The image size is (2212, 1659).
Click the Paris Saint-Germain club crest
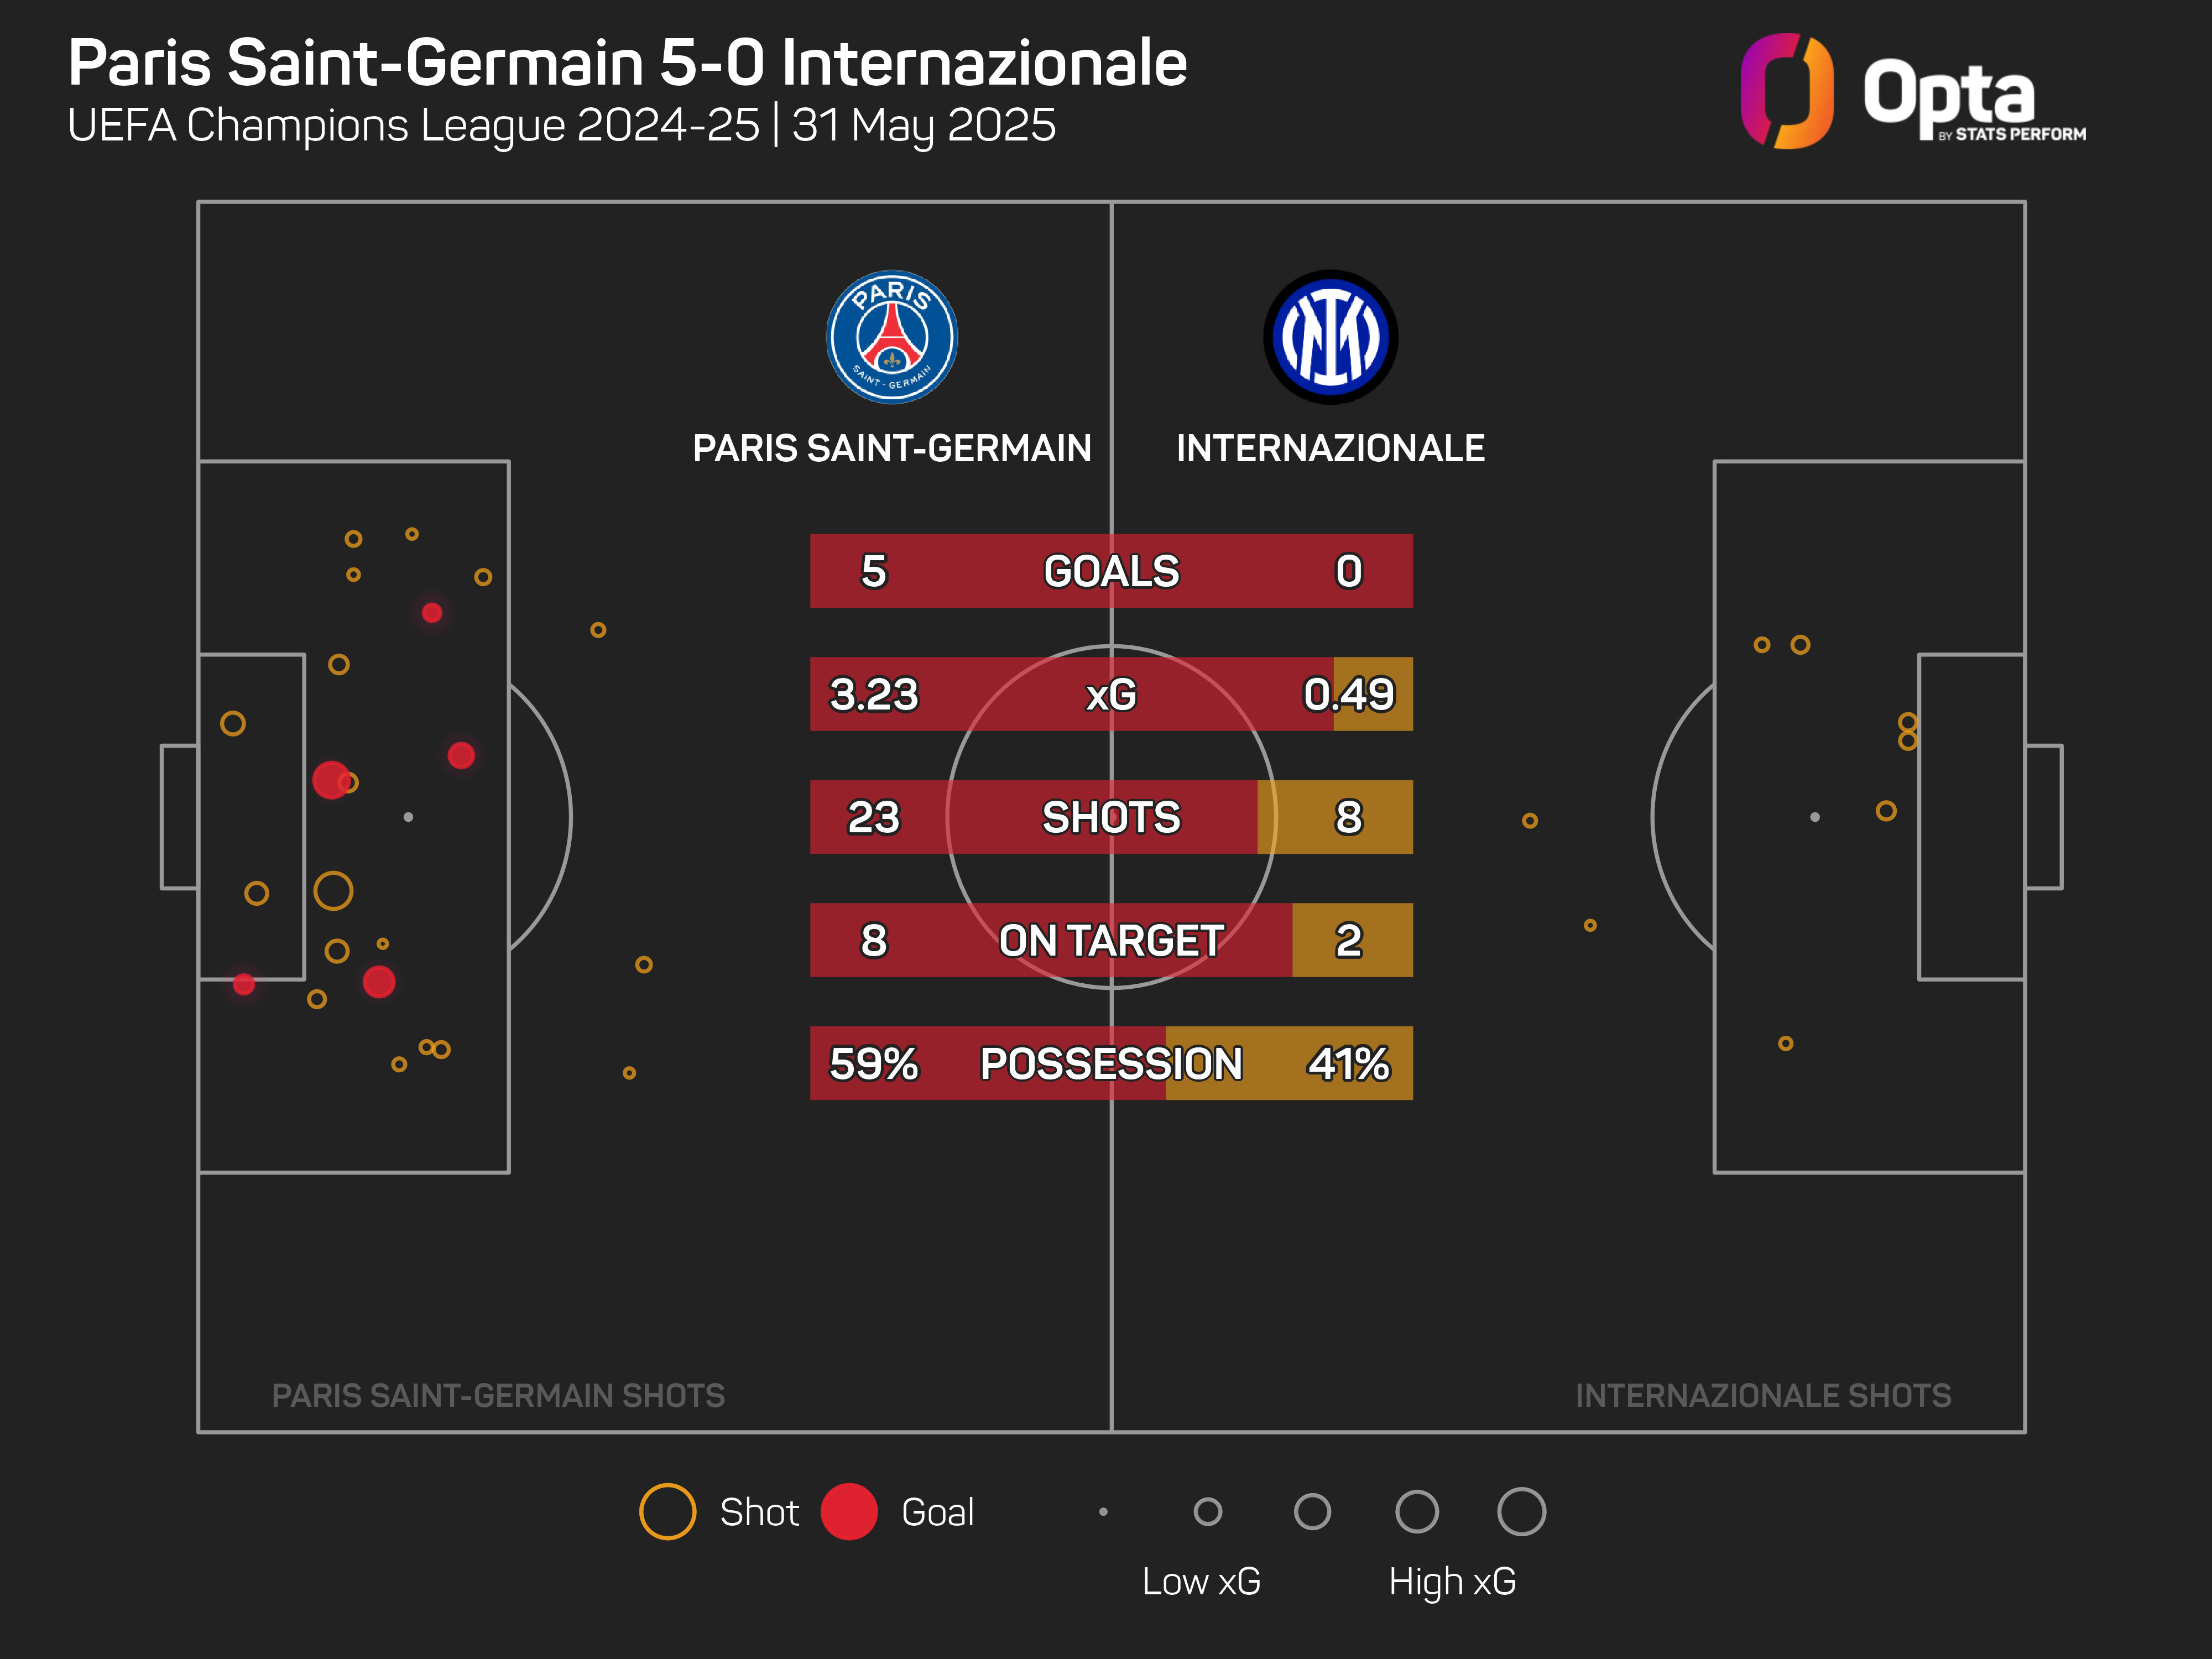891,337
